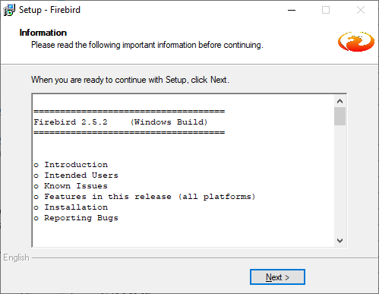Click the disabled maximize button

[326, 10]
